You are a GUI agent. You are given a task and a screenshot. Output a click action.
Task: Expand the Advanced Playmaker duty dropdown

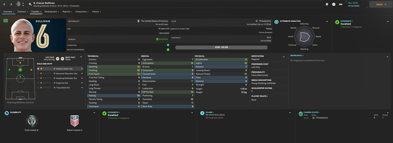(81, 74)
